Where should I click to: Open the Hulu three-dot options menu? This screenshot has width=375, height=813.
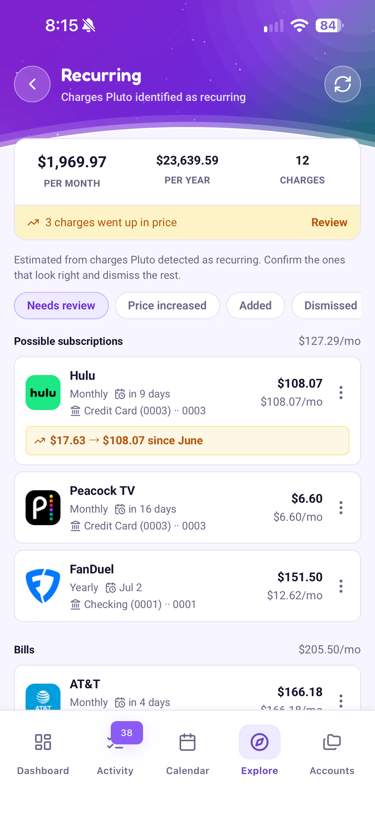click(341, 393)
